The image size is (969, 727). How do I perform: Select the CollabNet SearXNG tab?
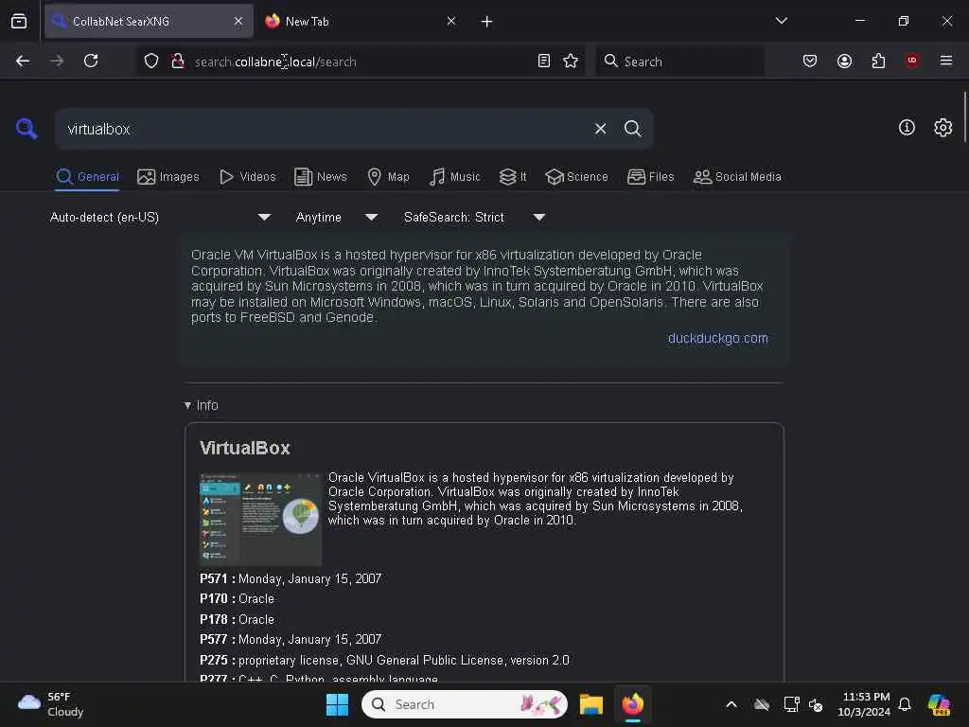pyautogui.click(x=149, y=22)
